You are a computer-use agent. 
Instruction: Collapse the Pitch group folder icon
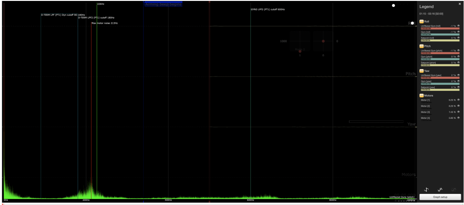(422, 46)
